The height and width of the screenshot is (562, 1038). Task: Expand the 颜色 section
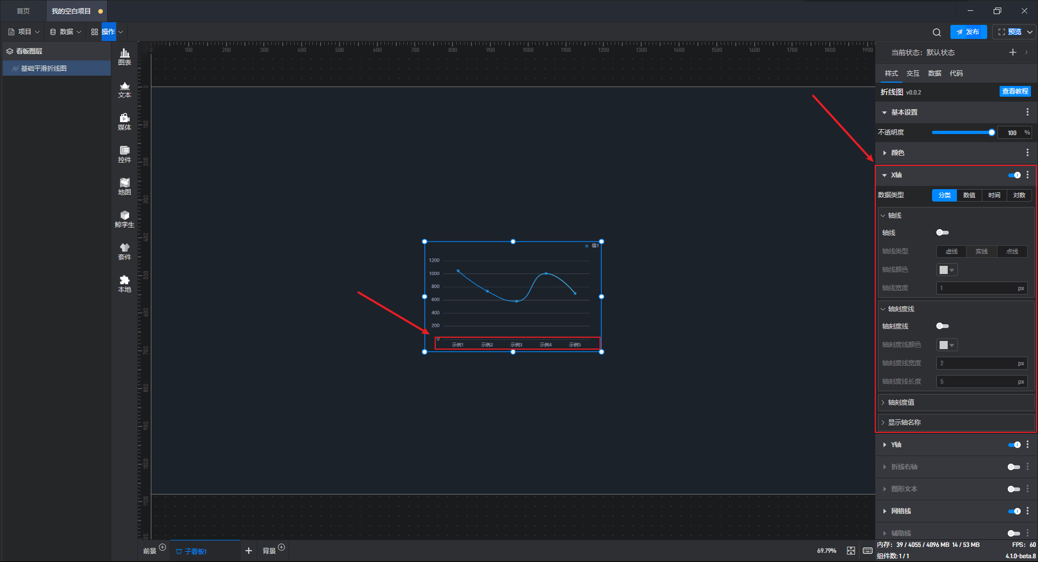[x=884, y=153]
